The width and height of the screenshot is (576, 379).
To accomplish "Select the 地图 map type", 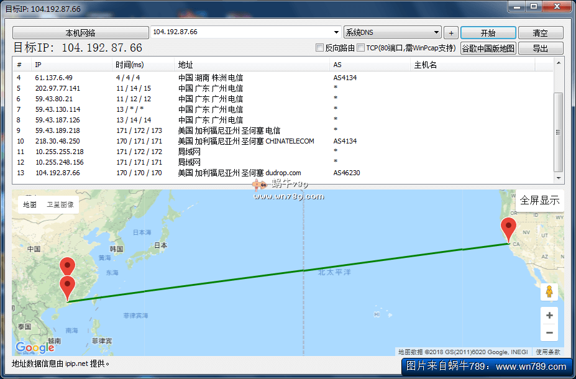I will [x=30, y=204].
